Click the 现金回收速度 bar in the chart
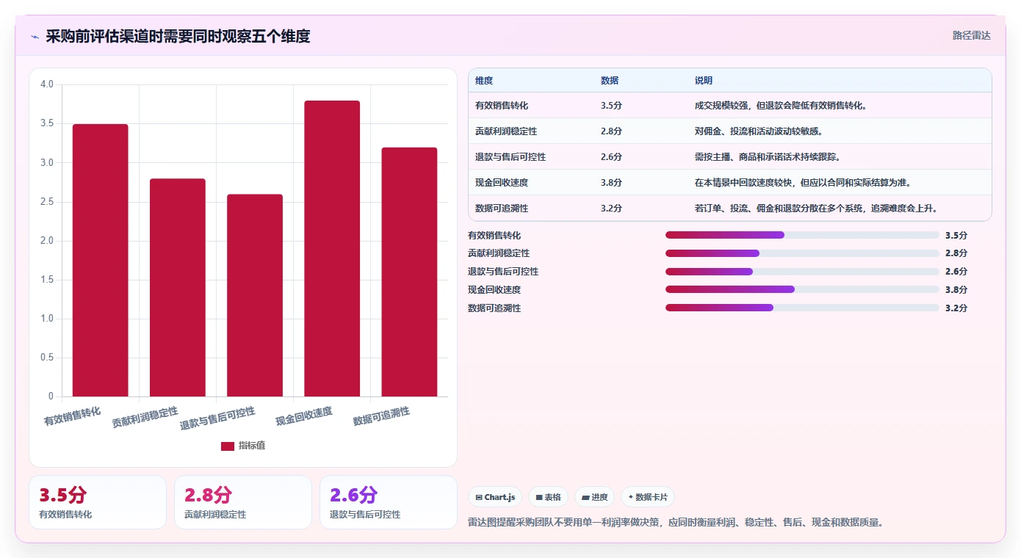1021x558 pixels. tap(332, 249)
